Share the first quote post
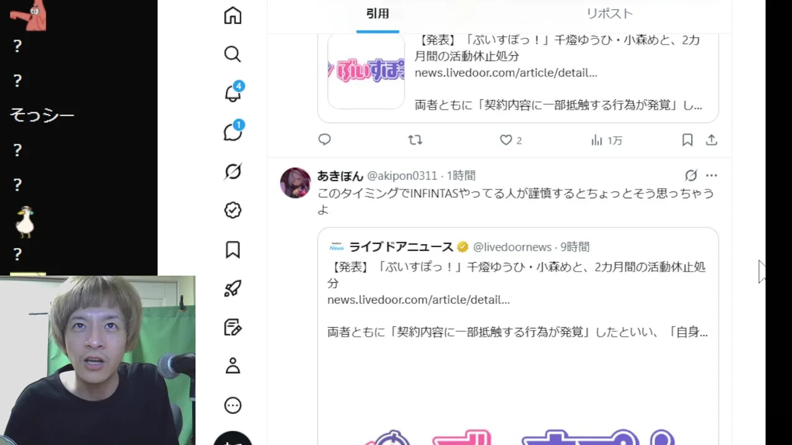 712,140
